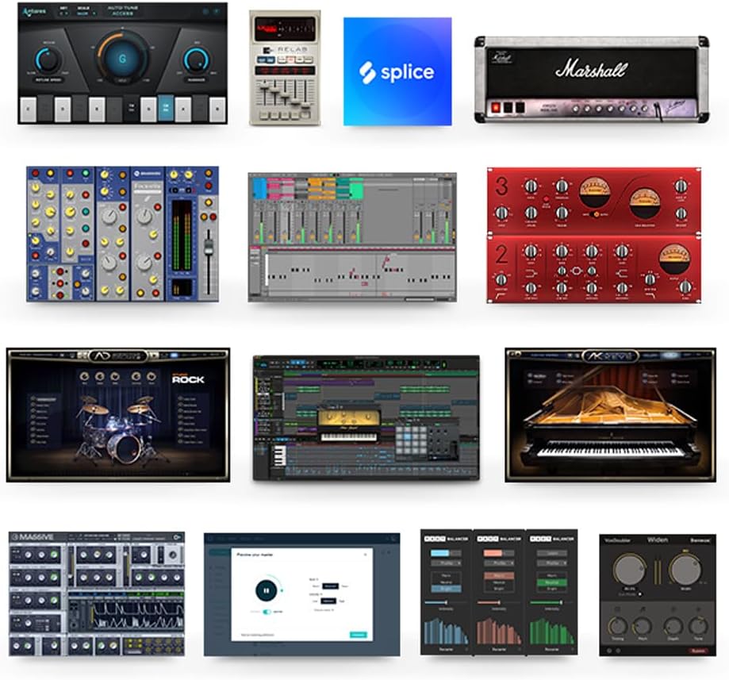Click the Antares logo in Auto-Tune
Screen dimensions: 729x680
click(x=34, y=12)
